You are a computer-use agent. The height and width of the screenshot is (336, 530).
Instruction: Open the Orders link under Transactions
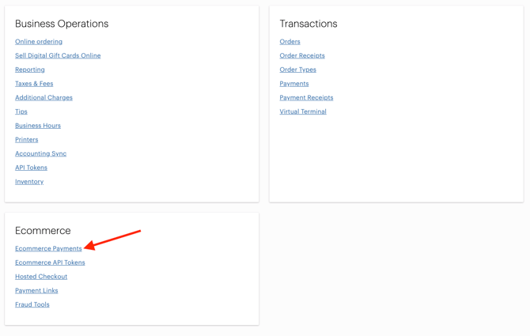pyautogui.click(x=290, y=42)
